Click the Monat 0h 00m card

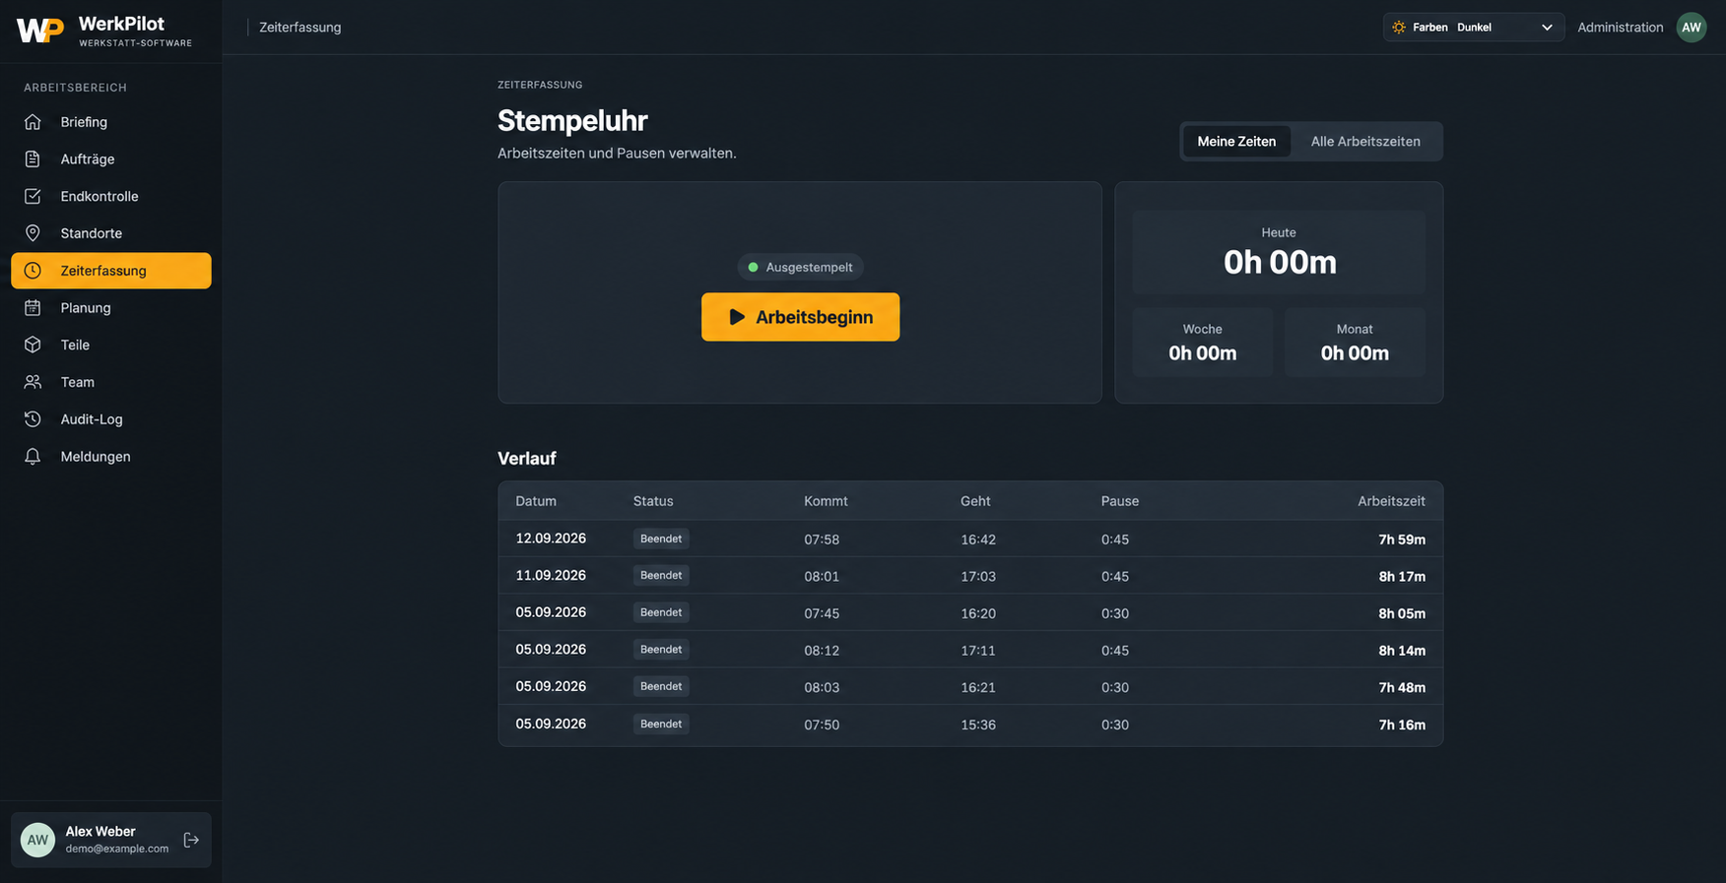pyautogui.click(x=1355, y=343)
